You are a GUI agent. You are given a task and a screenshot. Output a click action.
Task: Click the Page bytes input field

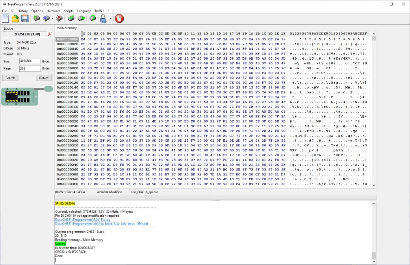(x=30, y=69)
